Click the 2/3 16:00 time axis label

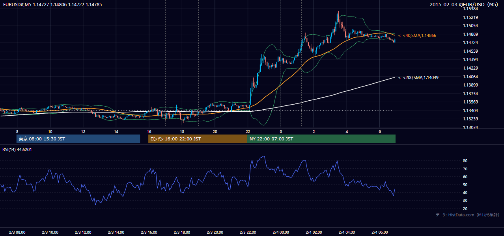pos(149,232)
